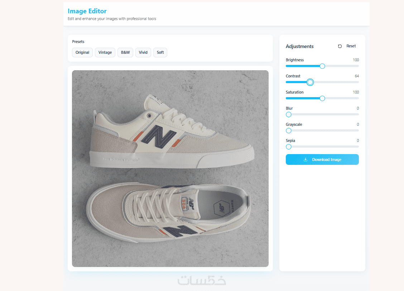Click the far right of Sepia track
The height and width of the screenshot is (291, 404).
357,147
